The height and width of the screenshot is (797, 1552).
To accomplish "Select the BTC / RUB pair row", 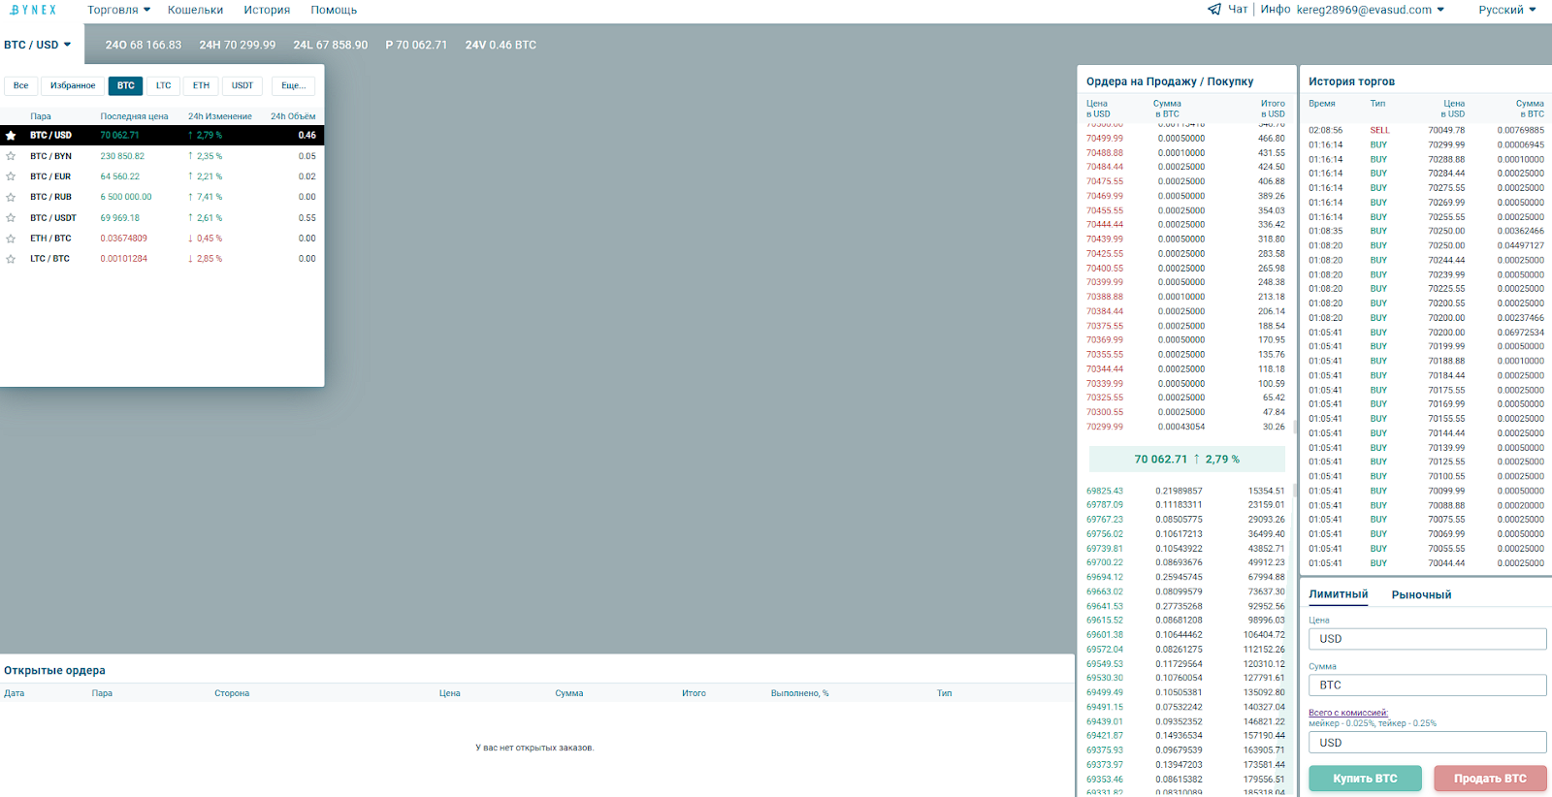I will coord(162,197).
